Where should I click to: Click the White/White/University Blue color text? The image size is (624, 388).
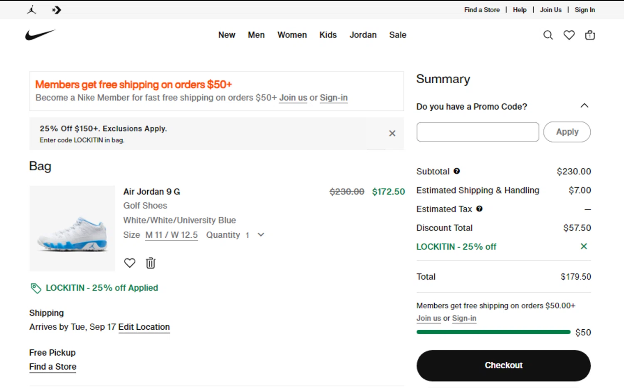click(x=179, y=220)
